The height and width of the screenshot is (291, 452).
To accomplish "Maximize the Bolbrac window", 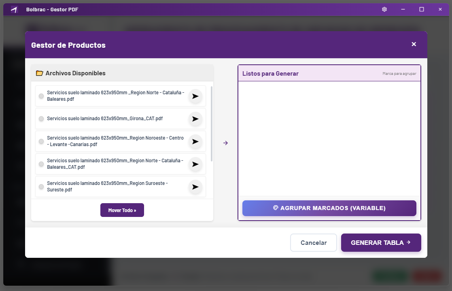I will [421, 9].
